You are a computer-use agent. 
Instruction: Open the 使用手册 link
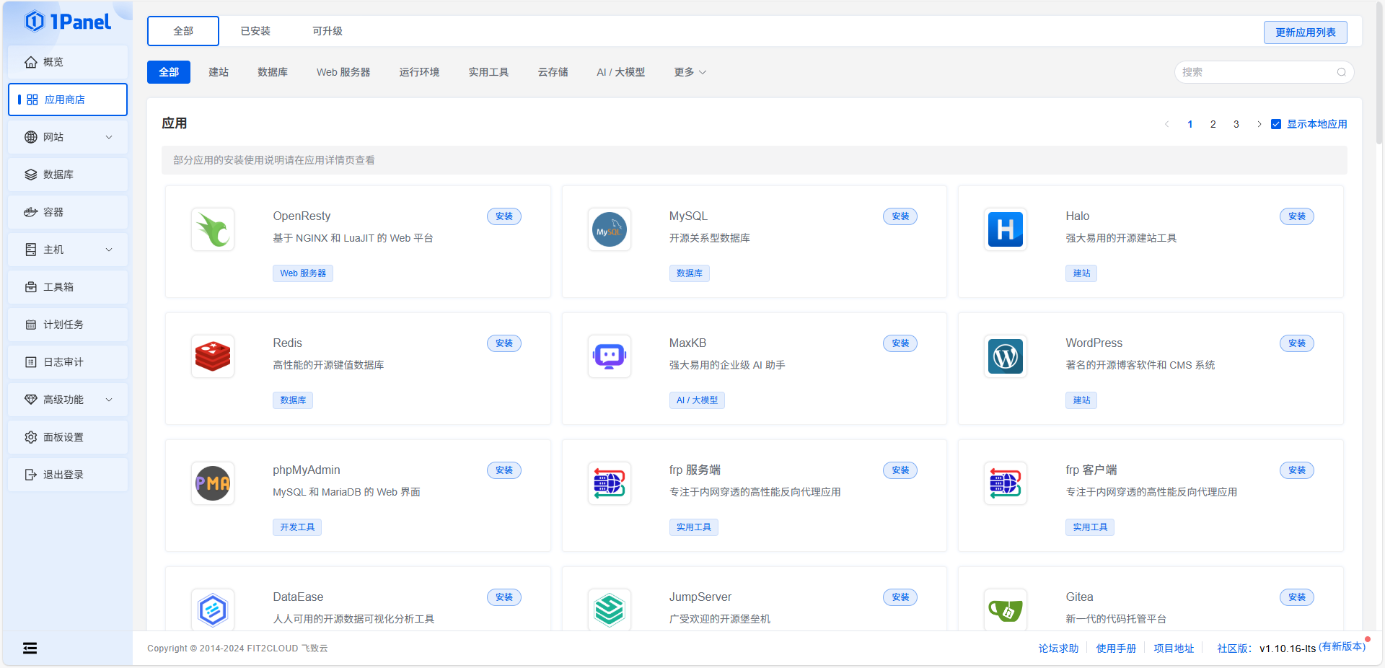(1116, 649)
